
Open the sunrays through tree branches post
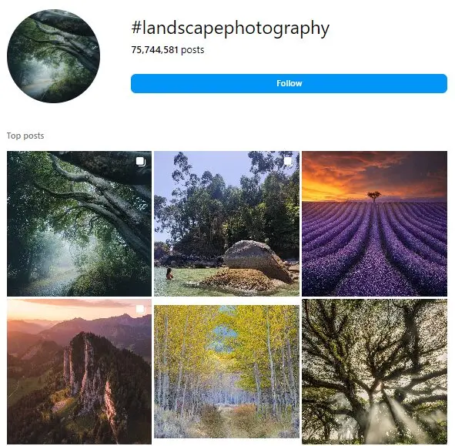pyautogui.click(x=374, y=371)
